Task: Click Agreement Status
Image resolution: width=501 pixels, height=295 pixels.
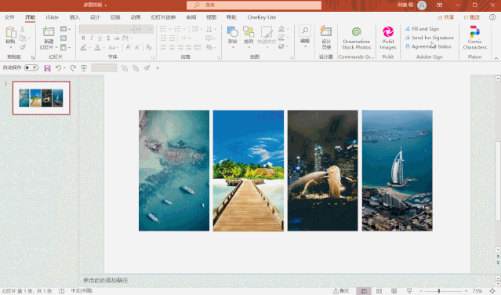Action: pos(428,46)
